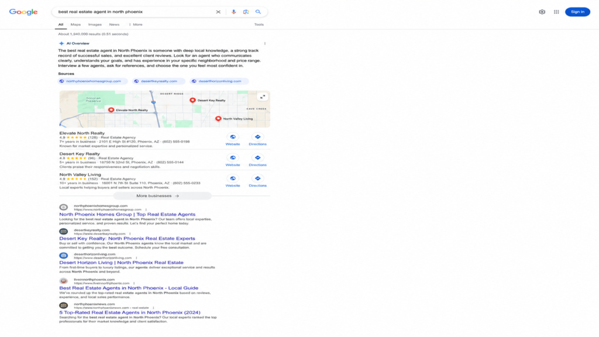The image size is (599, 337).
Task: Click northphoenixhomesgroup.com result favicon
Action: click(x=63, y=207)
